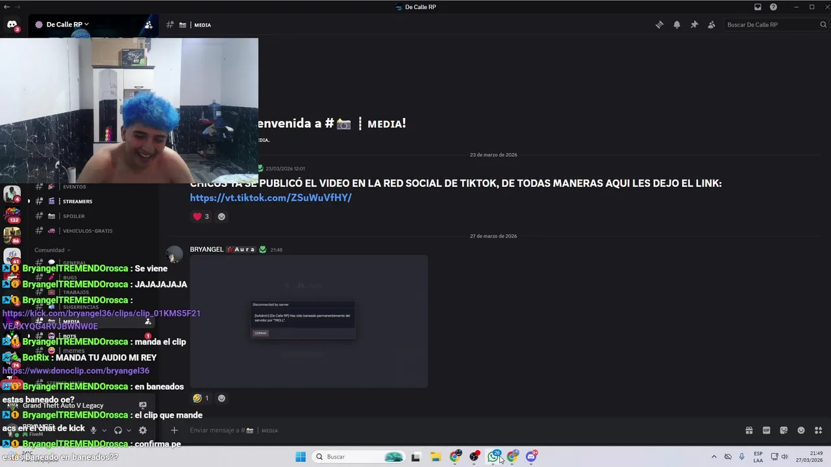Open server with 132 notification badge
The image size is (831, 467).
(x=12, y=215)
